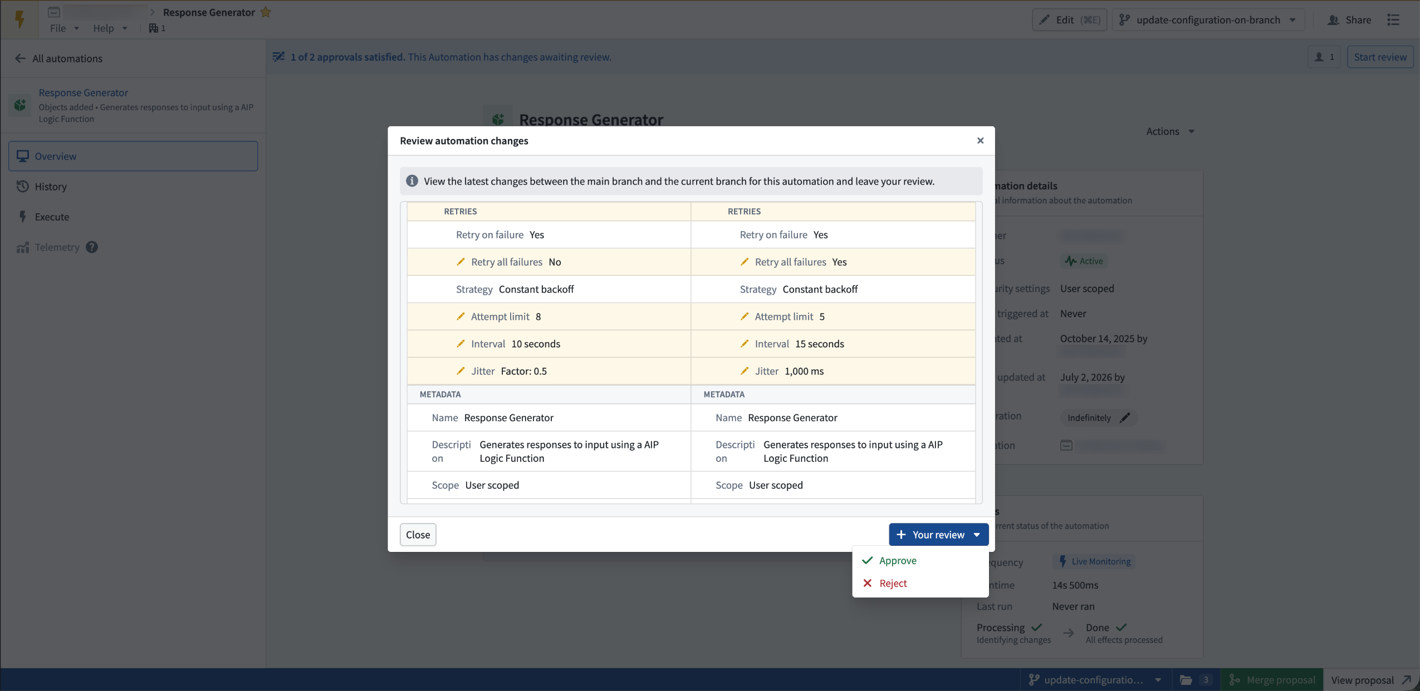Click the 'Never ran' last run value
Viewport: 1420px width, 691px height.
(1073, 606)
